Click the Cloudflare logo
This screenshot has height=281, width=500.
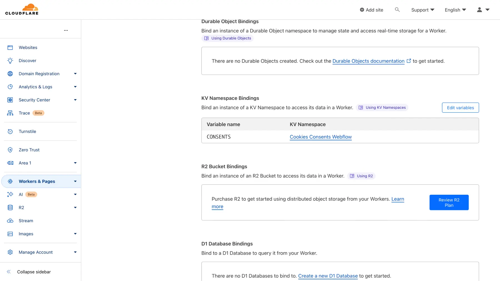coord(22,9)
